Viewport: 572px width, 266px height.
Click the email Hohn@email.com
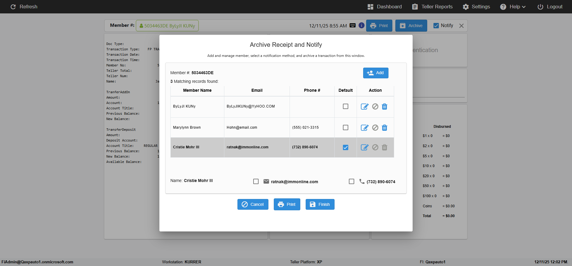(x=242, y=127)
